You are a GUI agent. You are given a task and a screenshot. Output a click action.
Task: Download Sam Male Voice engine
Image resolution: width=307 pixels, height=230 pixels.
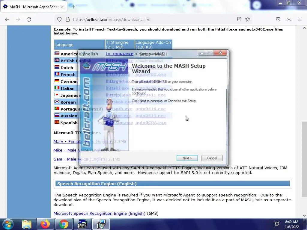[80, 159]
